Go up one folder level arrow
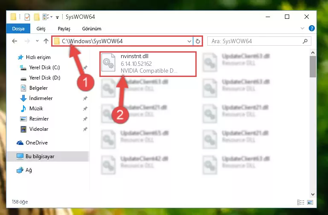This screenshot has width=328, height=215. [46, 41]
